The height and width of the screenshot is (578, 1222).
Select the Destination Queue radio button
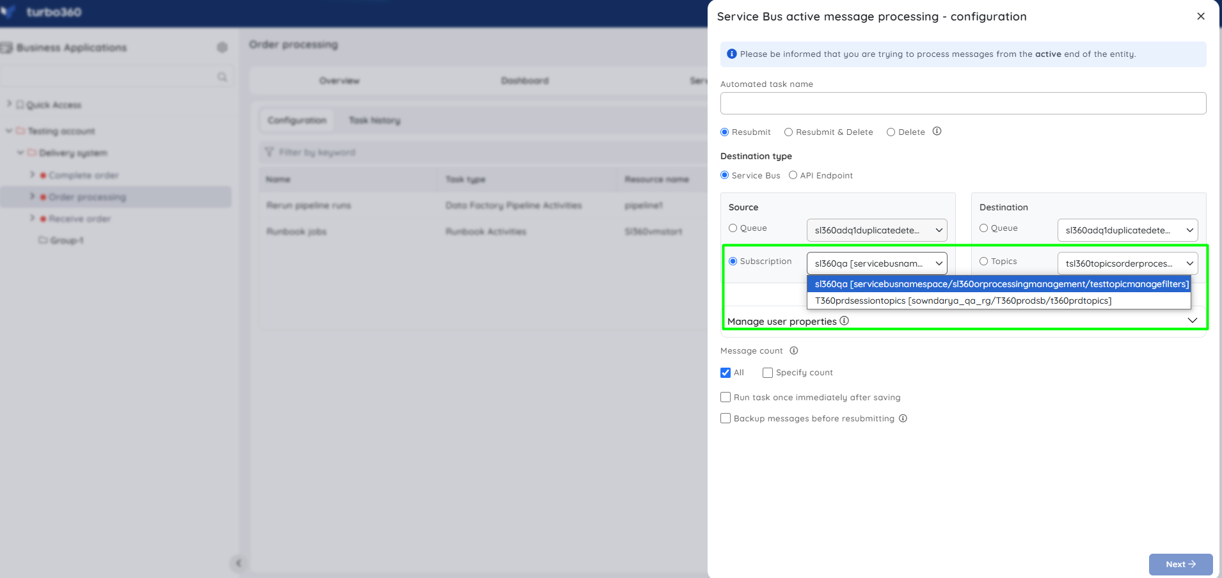coord(984,228)
